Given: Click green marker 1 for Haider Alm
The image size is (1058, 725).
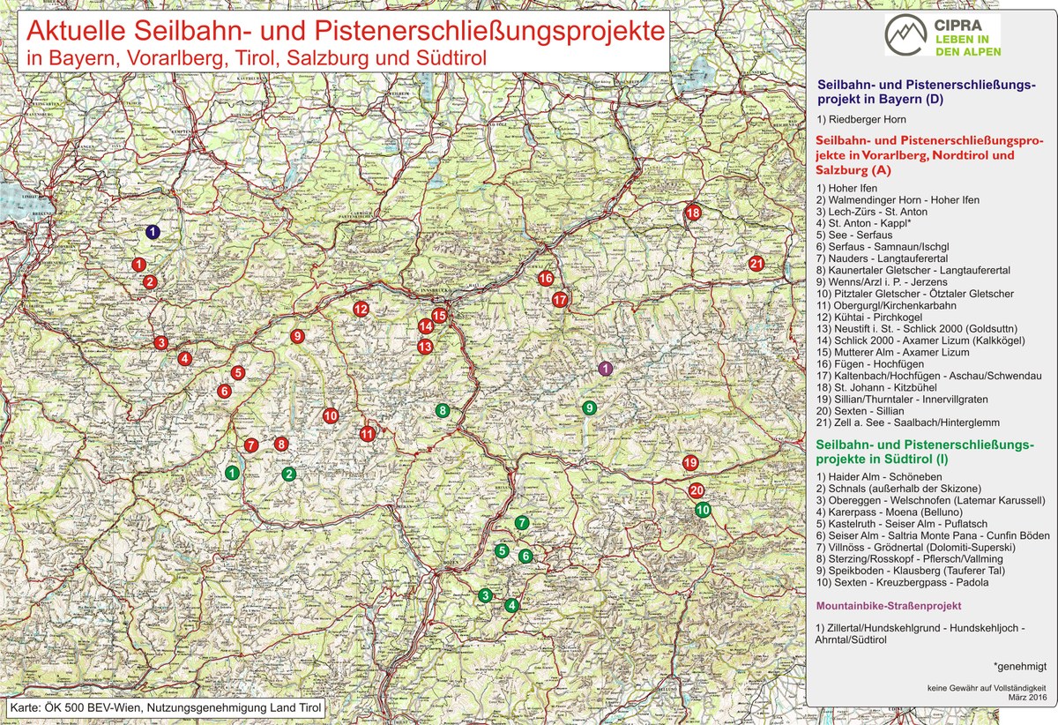Looking at the screenshot, I should 234,474.
